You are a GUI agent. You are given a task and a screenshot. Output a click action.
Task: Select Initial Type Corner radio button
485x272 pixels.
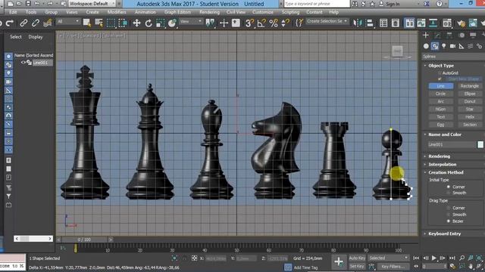pos(448,187)
